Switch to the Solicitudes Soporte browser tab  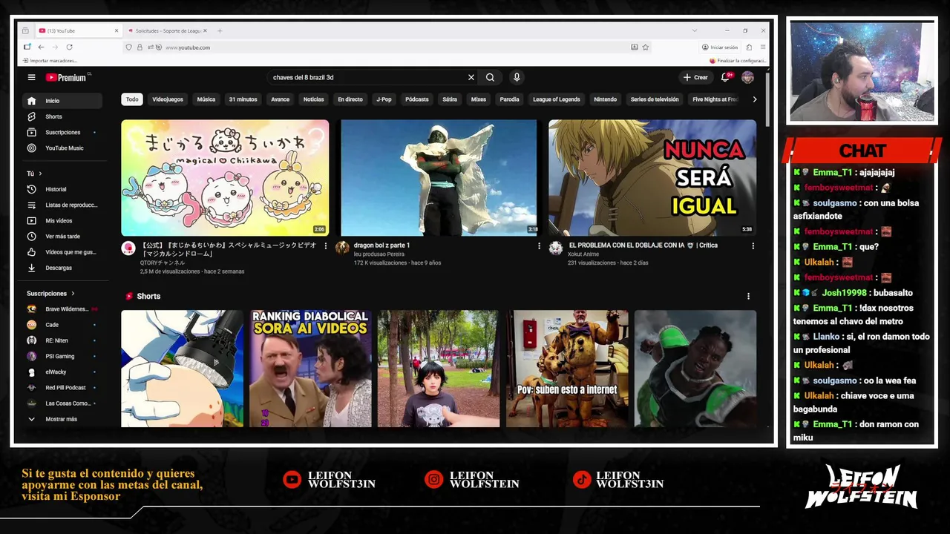tap(166, 30)
